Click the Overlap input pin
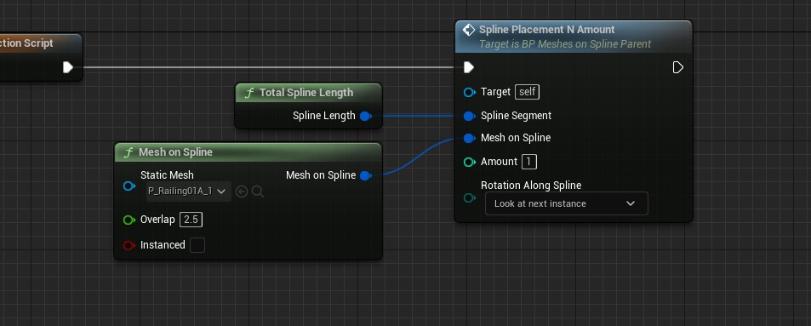 click(x=129, y=220)
